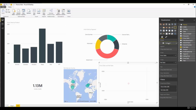The height and width of the screenshot is (110, 196).
Task: Check the Product field checkbox
Action: coord(181,50)
